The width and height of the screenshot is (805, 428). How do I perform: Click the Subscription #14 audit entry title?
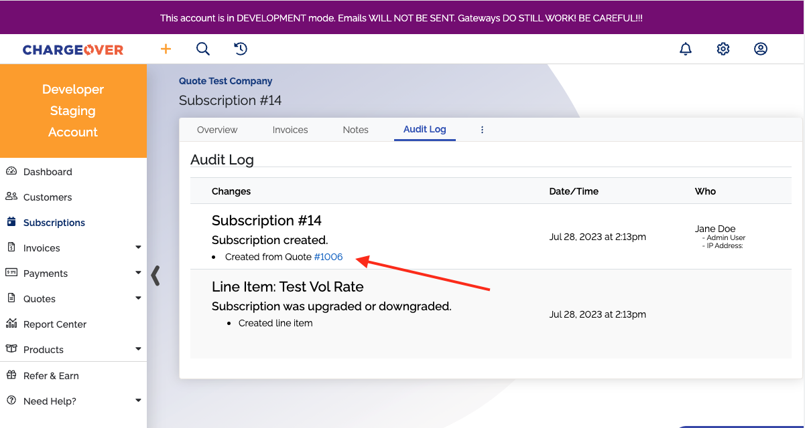(x=267, y=221)
